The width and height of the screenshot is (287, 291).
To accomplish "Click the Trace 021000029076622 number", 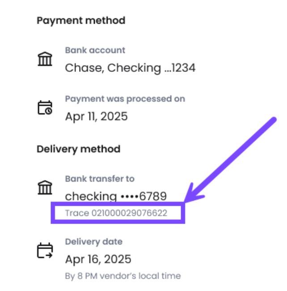I will tap(116, 213).
